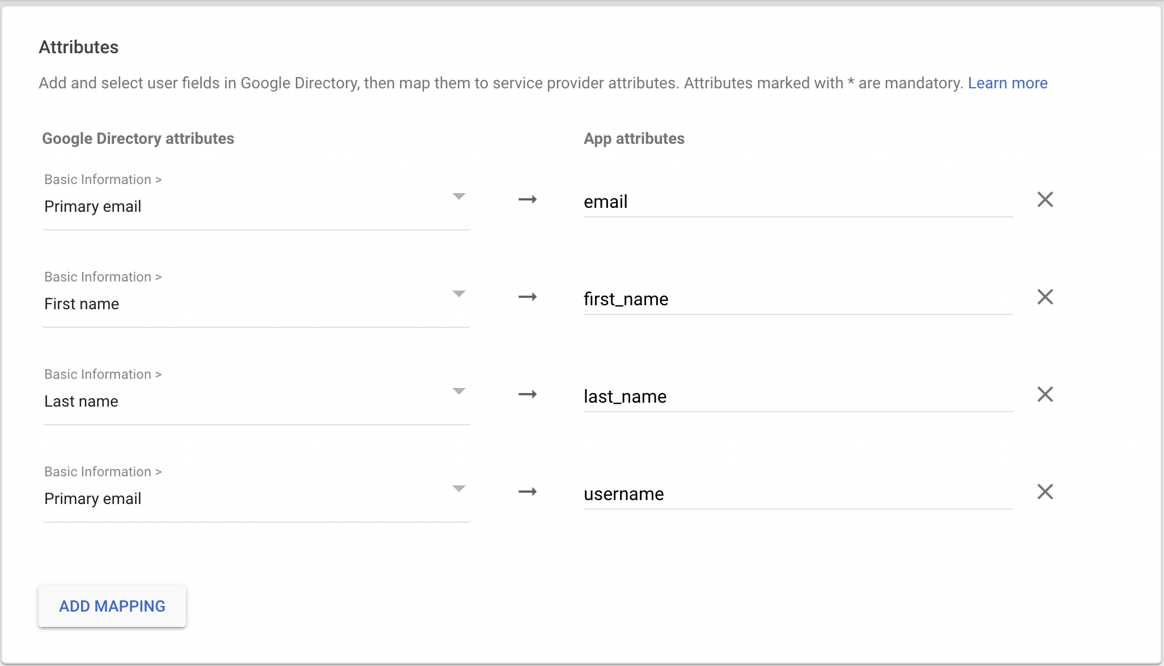Click the X icon for email mapping
Viewport: 1164px width, 666px height.
tap(1045, 200)
